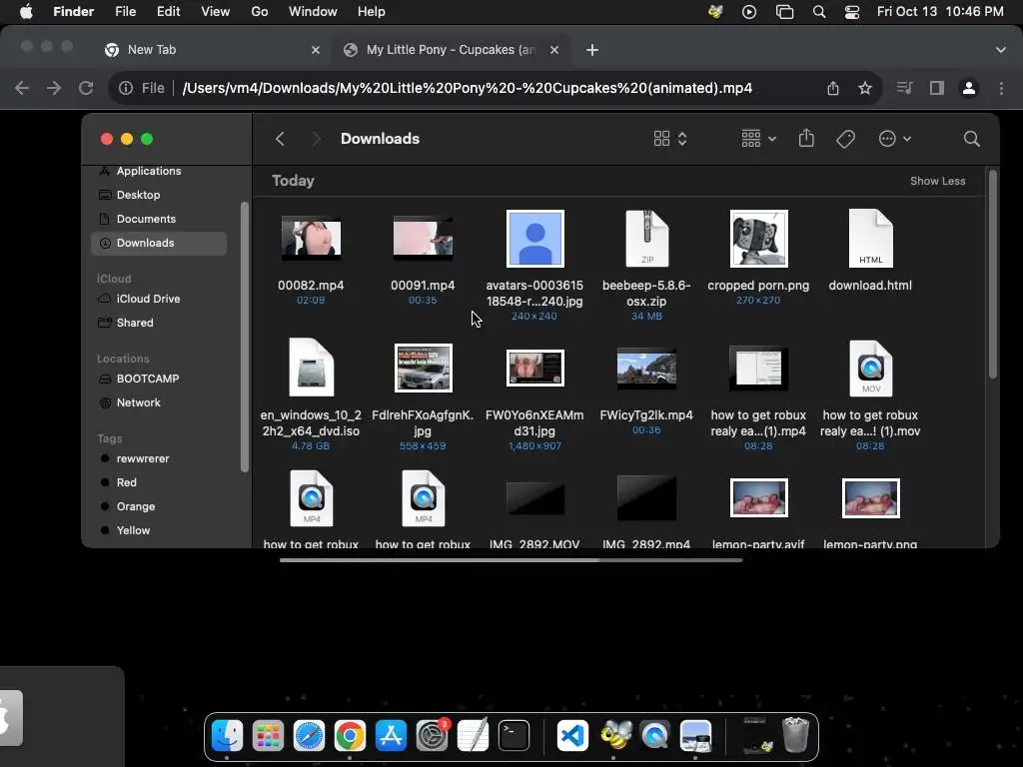1023x767 pixels.
Task: Open the more actions dropdown
Action: [x=894, y=139]
